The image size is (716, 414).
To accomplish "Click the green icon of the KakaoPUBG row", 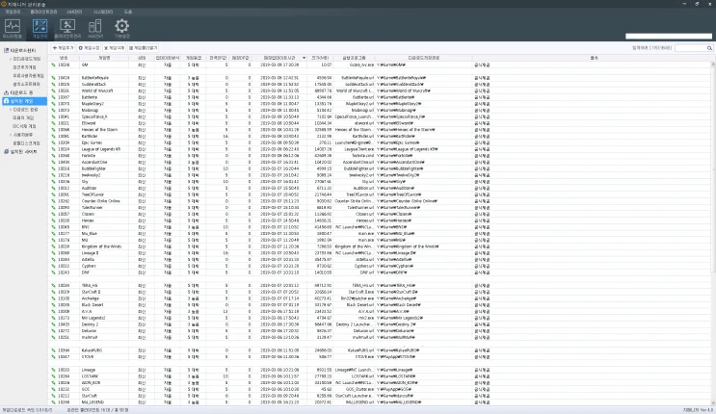I will pyautogui.click(x=53, y=350).
